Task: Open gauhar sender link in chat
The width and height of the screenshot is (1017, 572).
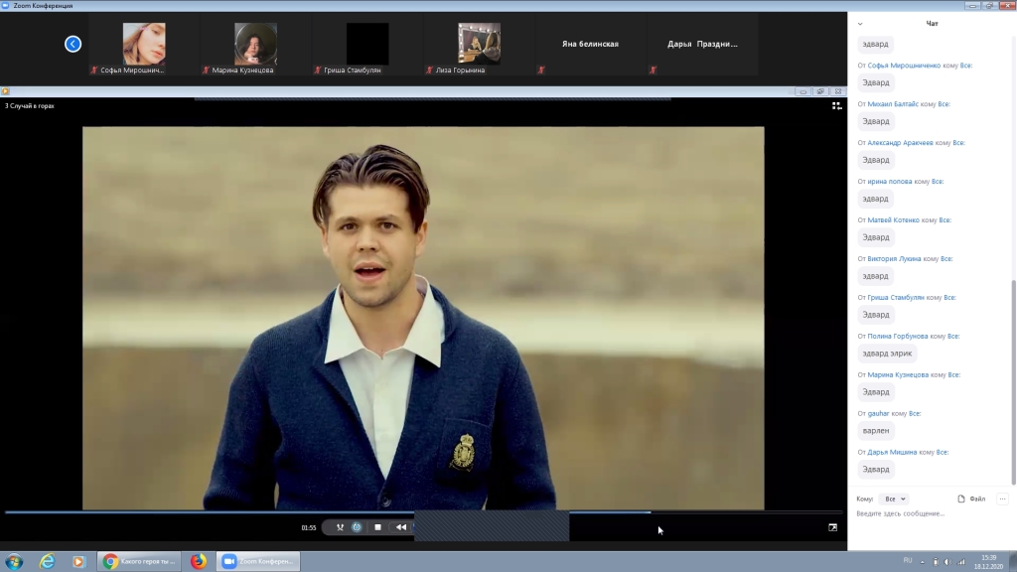Action: [878, 414]
